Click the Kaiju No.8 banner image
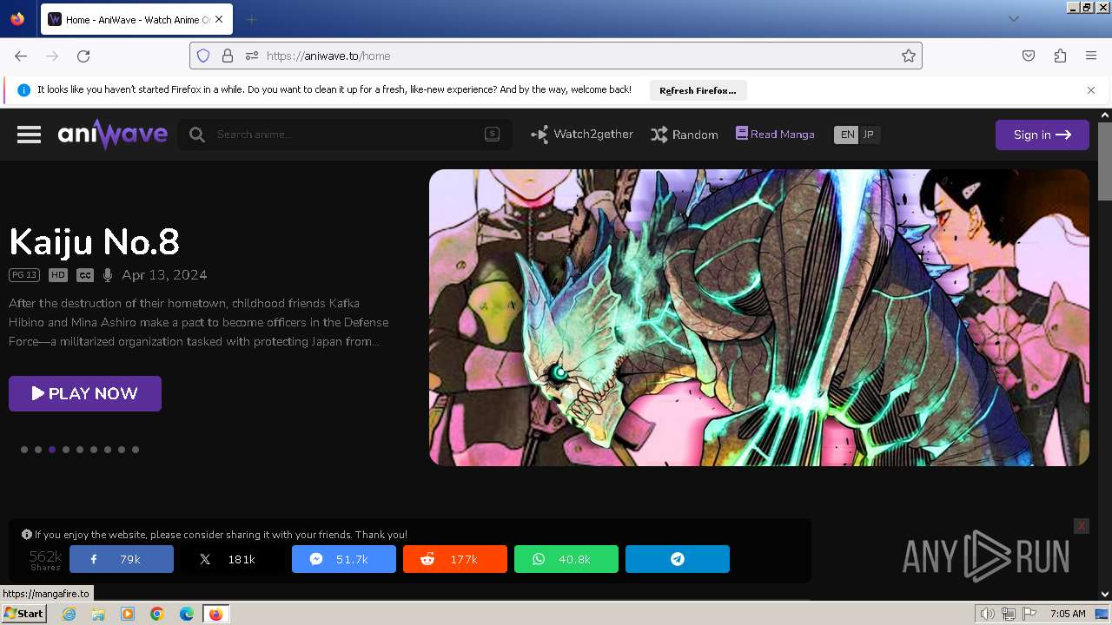 (x=759, y=318)
